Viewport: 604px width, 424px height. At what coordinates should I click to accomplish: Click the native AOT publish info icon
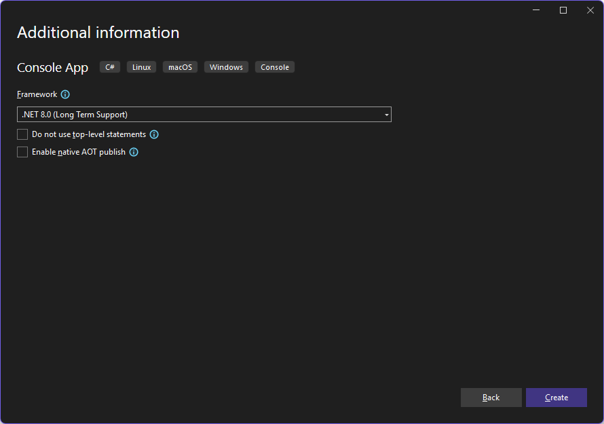tap(134, 152)
